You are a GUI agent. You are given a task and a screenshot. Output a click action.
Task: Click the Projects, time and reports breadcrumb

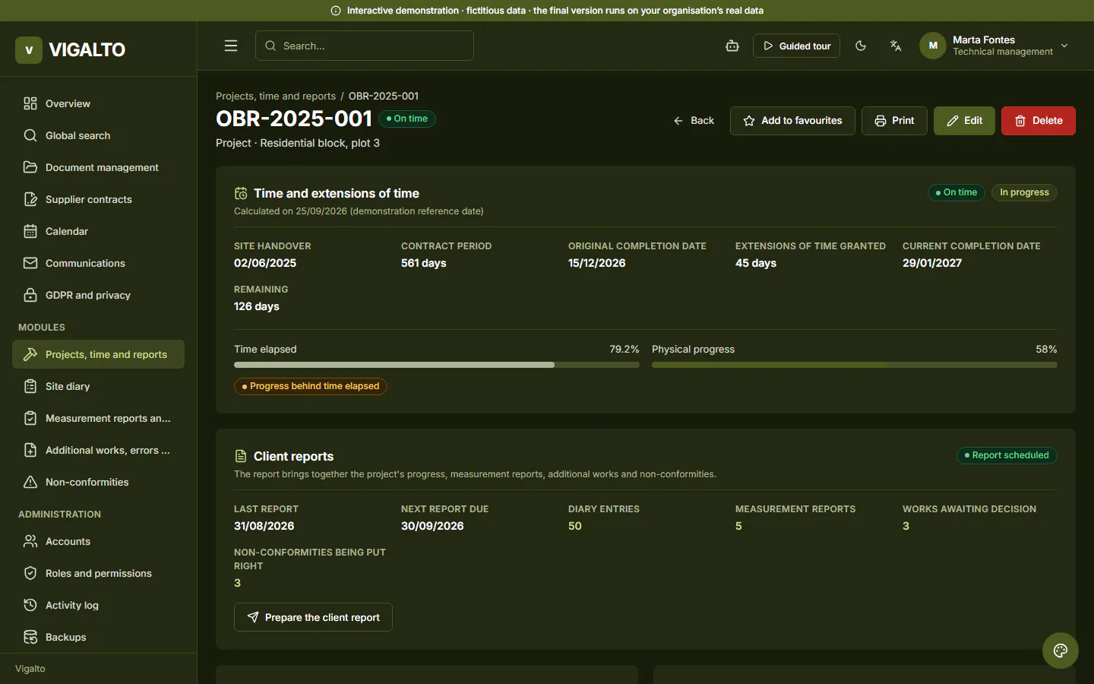[276, 96]
